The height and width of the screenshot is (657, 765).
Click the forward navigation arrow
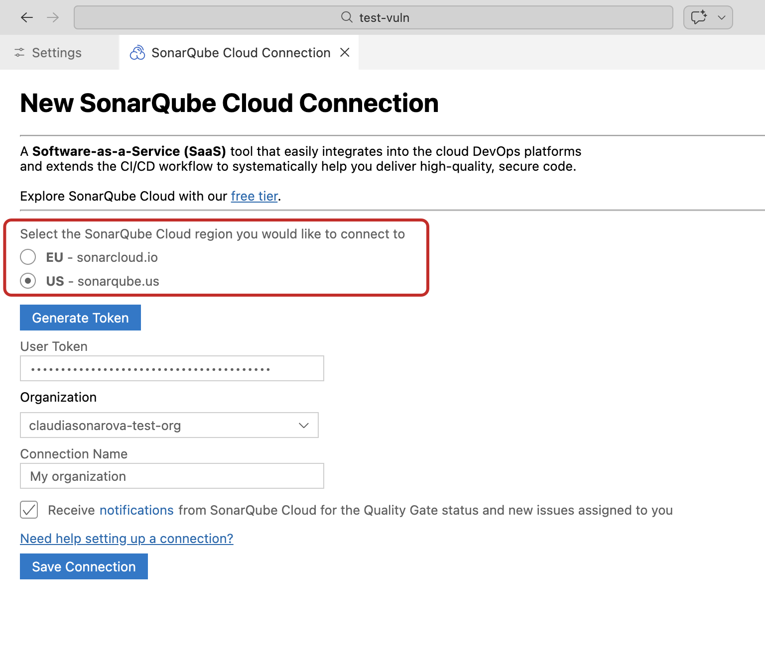(x=52, y=17)
